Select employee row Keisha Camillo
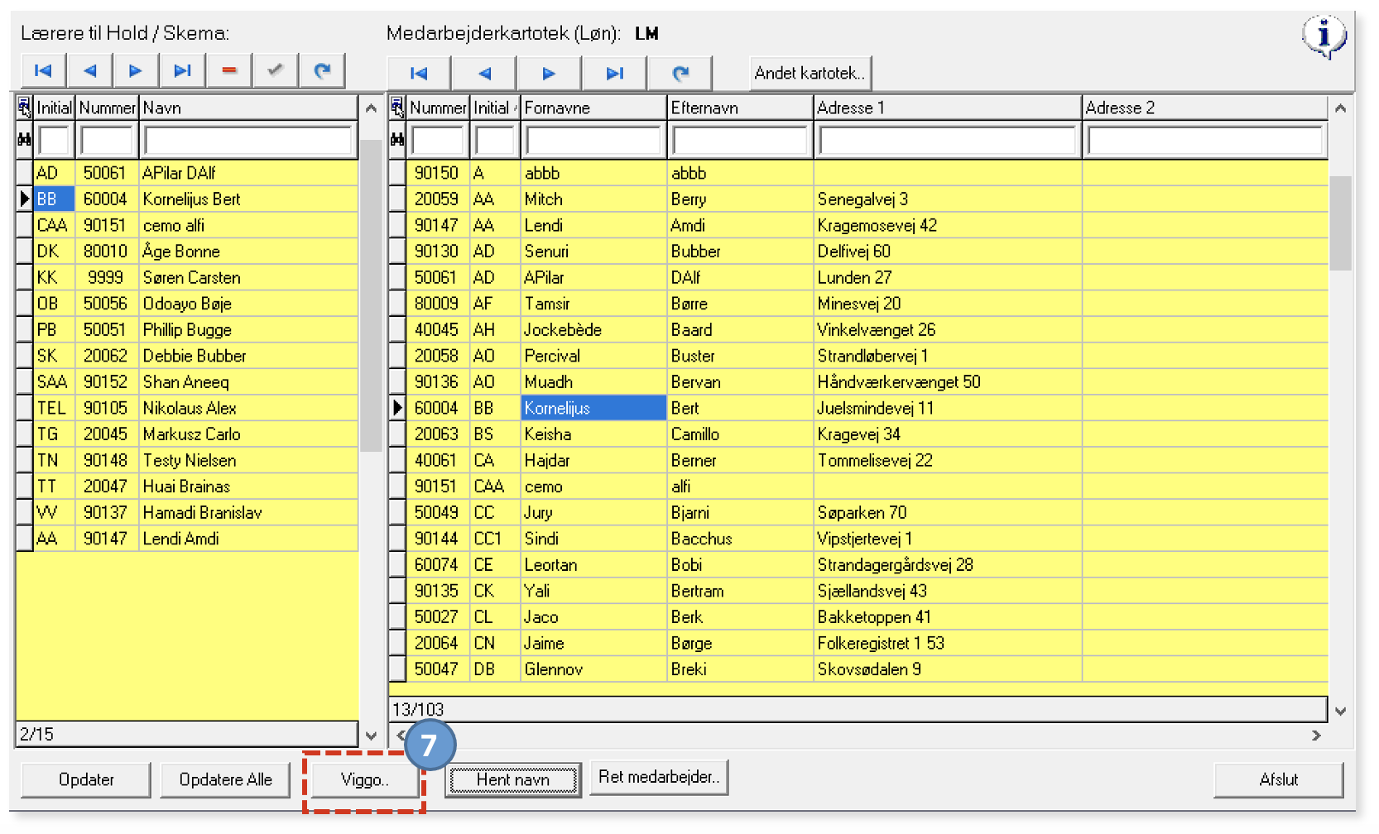Screen dimensions: 1379x834 (x=867, y=434)
